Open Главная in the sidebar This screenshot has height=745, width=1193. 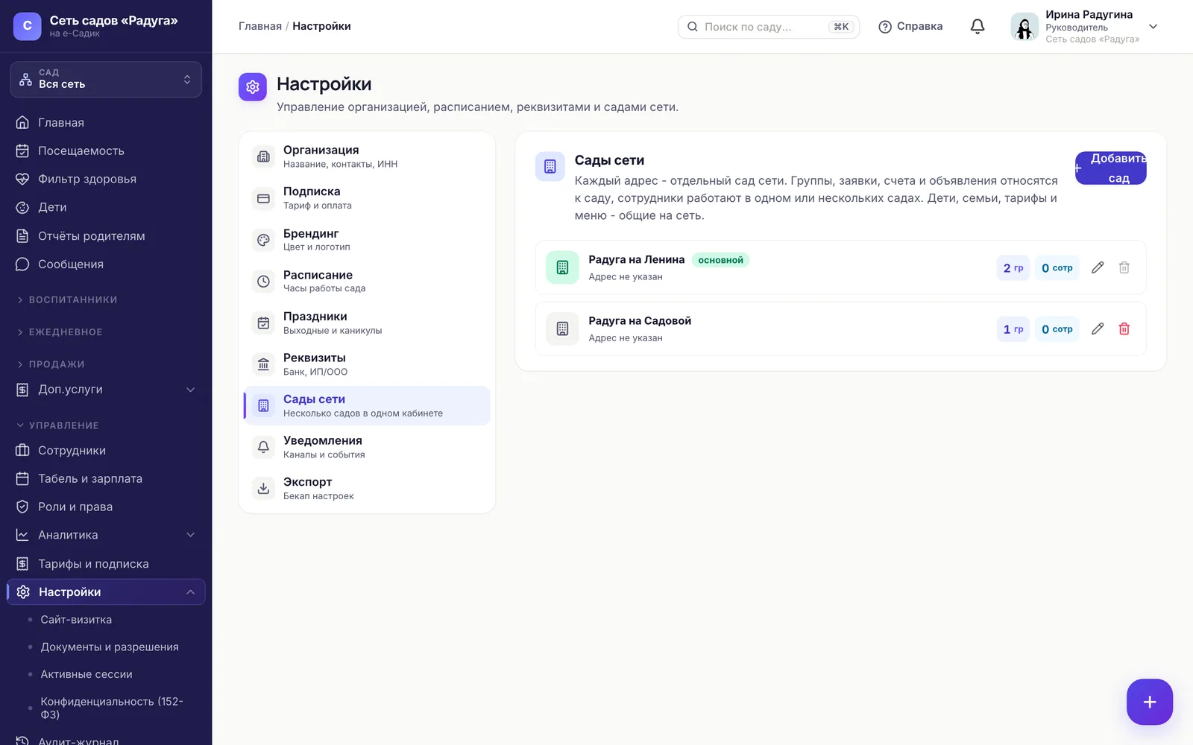(106, 122)
